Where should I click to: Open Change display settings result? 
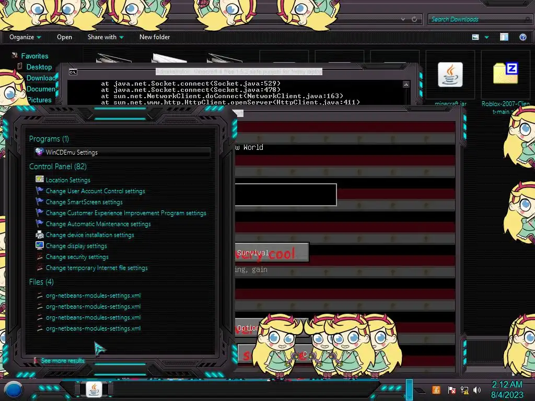point(76,246)
